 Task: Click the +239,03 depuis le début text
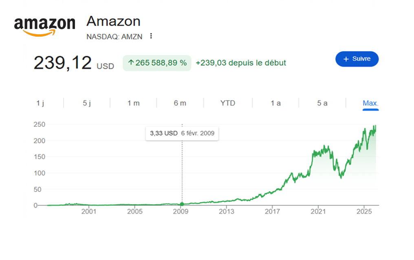click(x=241, y=63)
